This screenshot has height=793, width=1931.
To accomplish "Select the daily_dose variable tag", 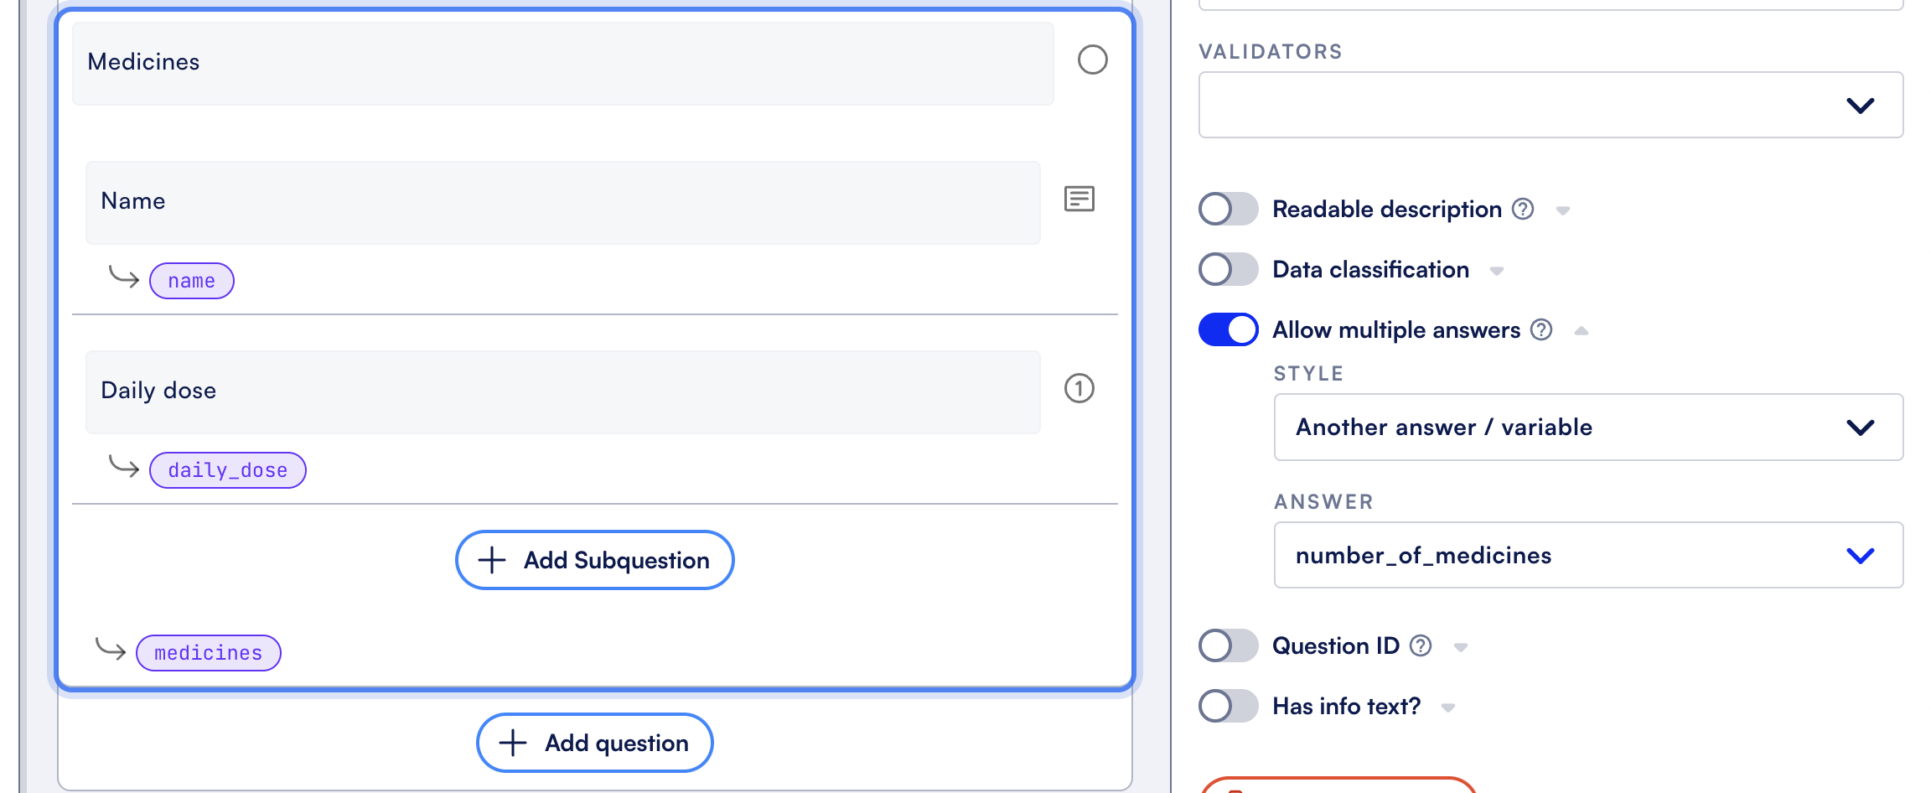I will coord(228,470).
